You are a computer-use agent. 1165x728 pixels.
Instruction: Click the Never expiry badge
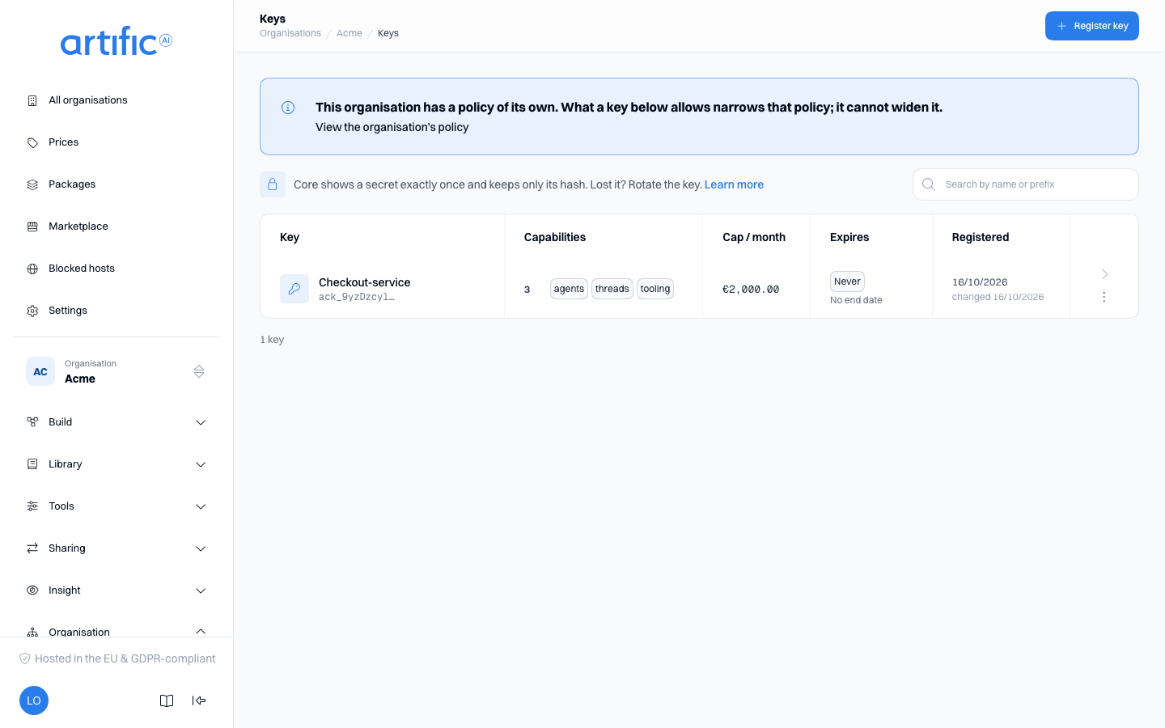(847, 281)
